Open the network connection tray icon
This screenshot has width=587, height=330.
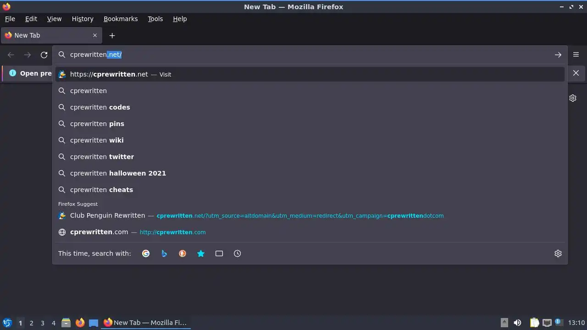(x=547, y=323)
